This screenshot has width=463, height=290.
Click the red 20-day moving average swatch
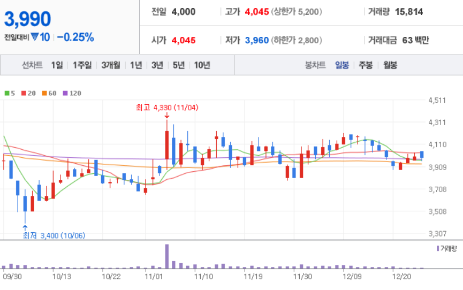(24, 93)
